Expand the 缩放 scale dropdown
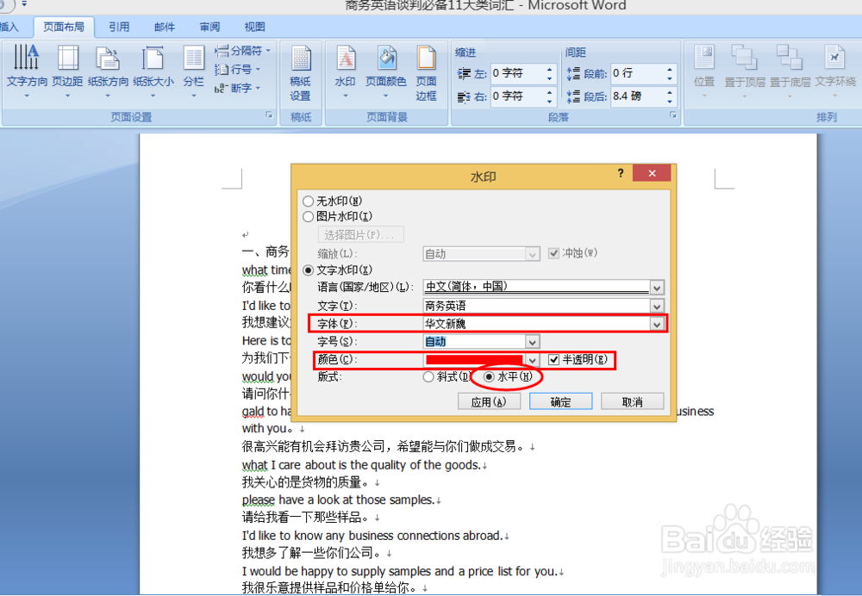 [532, 254]
